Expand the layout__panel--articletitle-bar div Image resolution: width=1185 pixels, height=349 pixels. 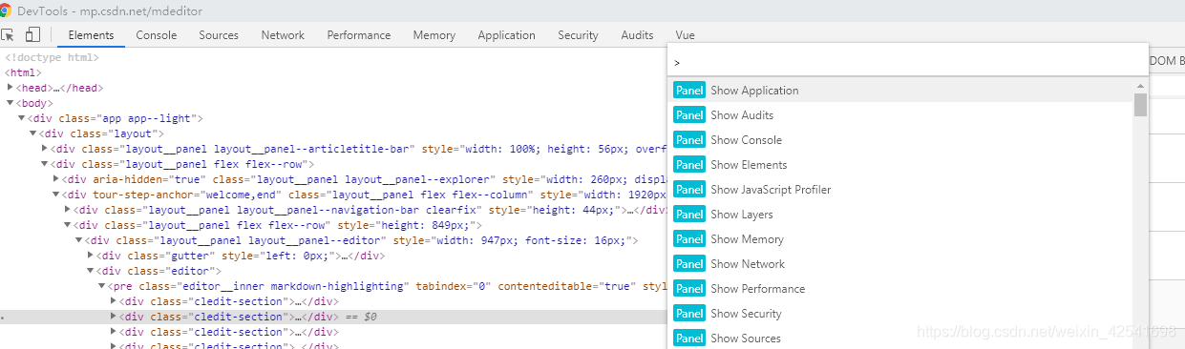45,149
